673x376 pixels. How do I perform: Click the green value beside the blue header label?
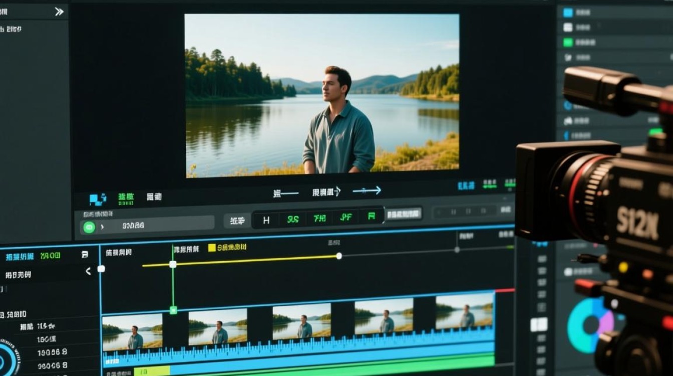50,256
